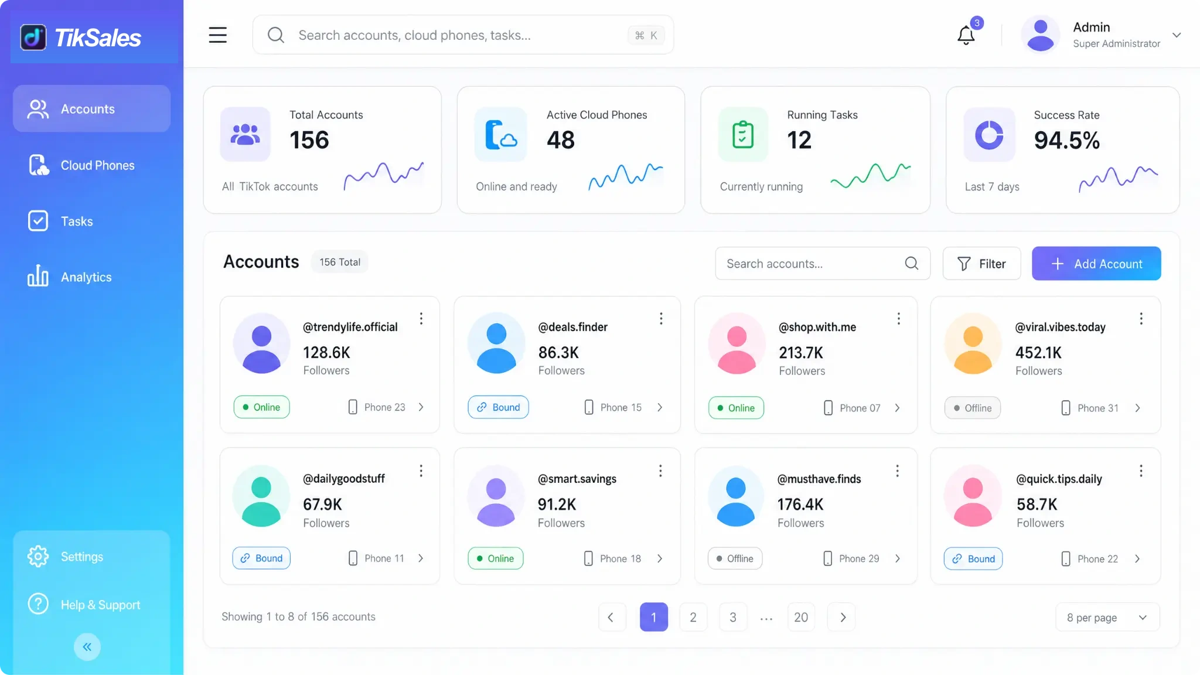
Task: Open the hamburger menu
Action: pos(218,35)
